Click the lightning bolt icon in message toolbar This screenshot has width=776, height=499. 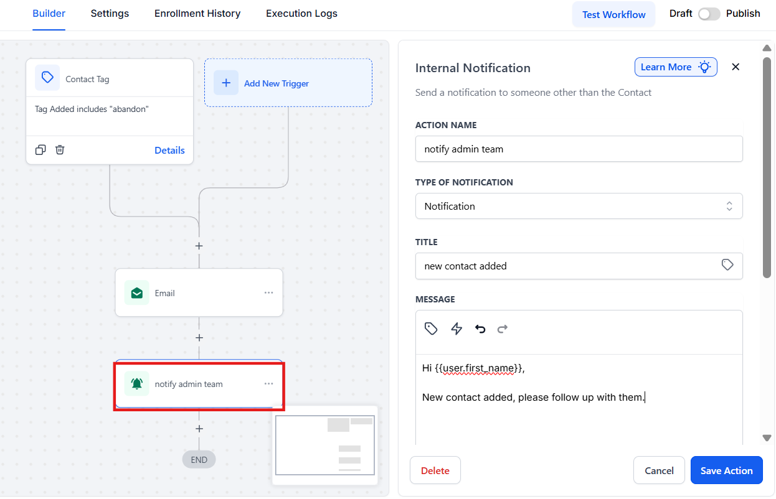click(457, 329)
